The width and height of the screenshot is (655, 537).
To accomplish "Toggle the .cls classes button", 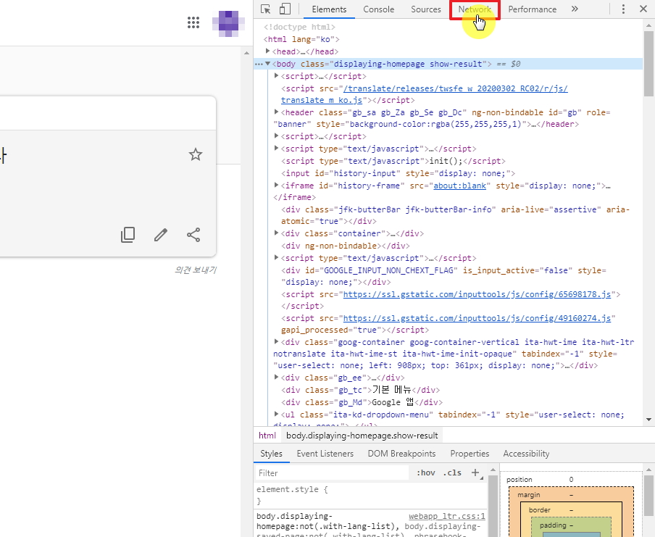I will click(452, 473).
